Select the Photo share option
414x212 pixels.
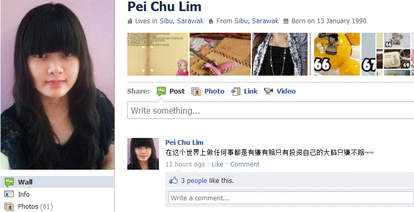pos(214,91)
